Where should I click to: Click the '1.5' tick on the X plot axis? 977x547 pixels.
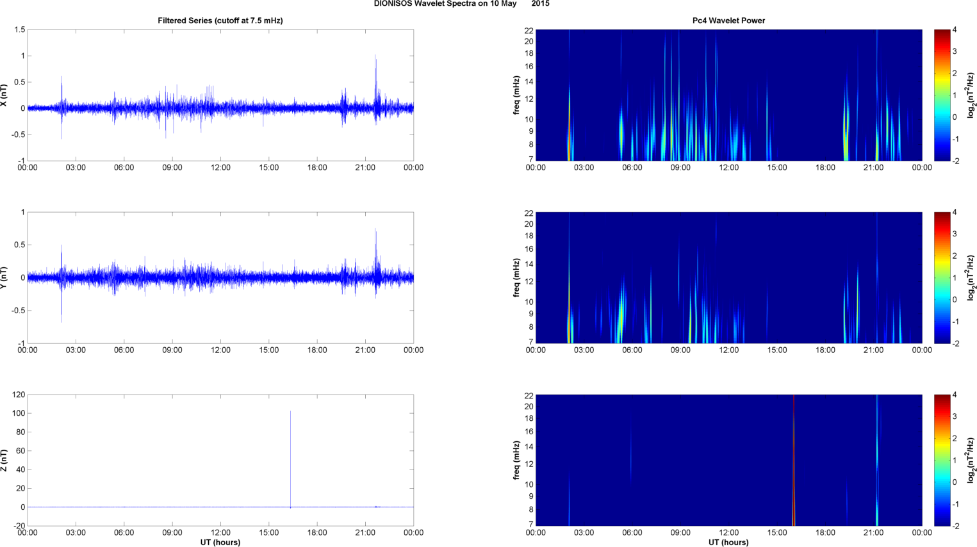coord(19,29)
